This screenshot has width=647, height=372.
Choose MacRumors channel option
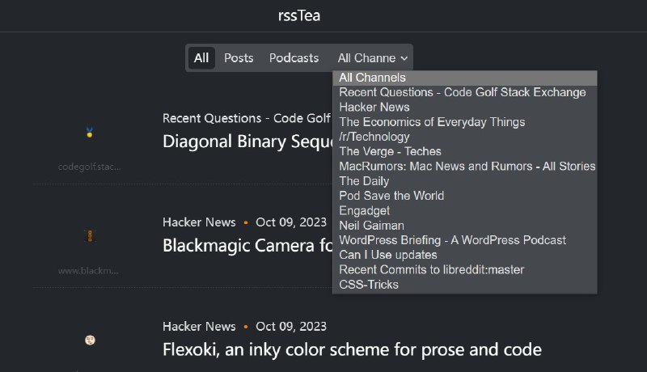point(467,166)
